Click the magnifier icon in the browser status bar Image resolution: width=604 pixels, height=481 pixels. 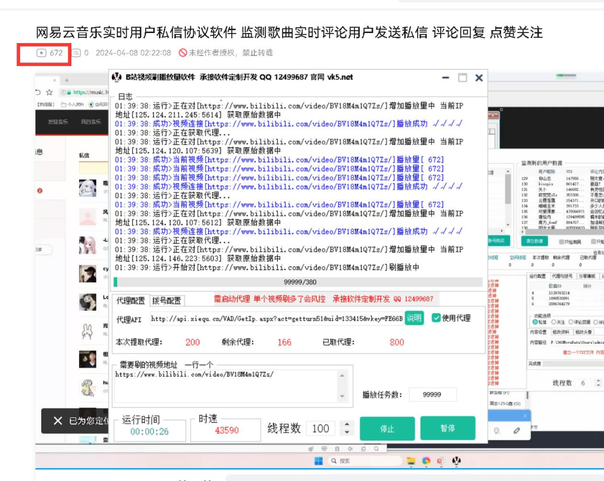tap(376, 449)
